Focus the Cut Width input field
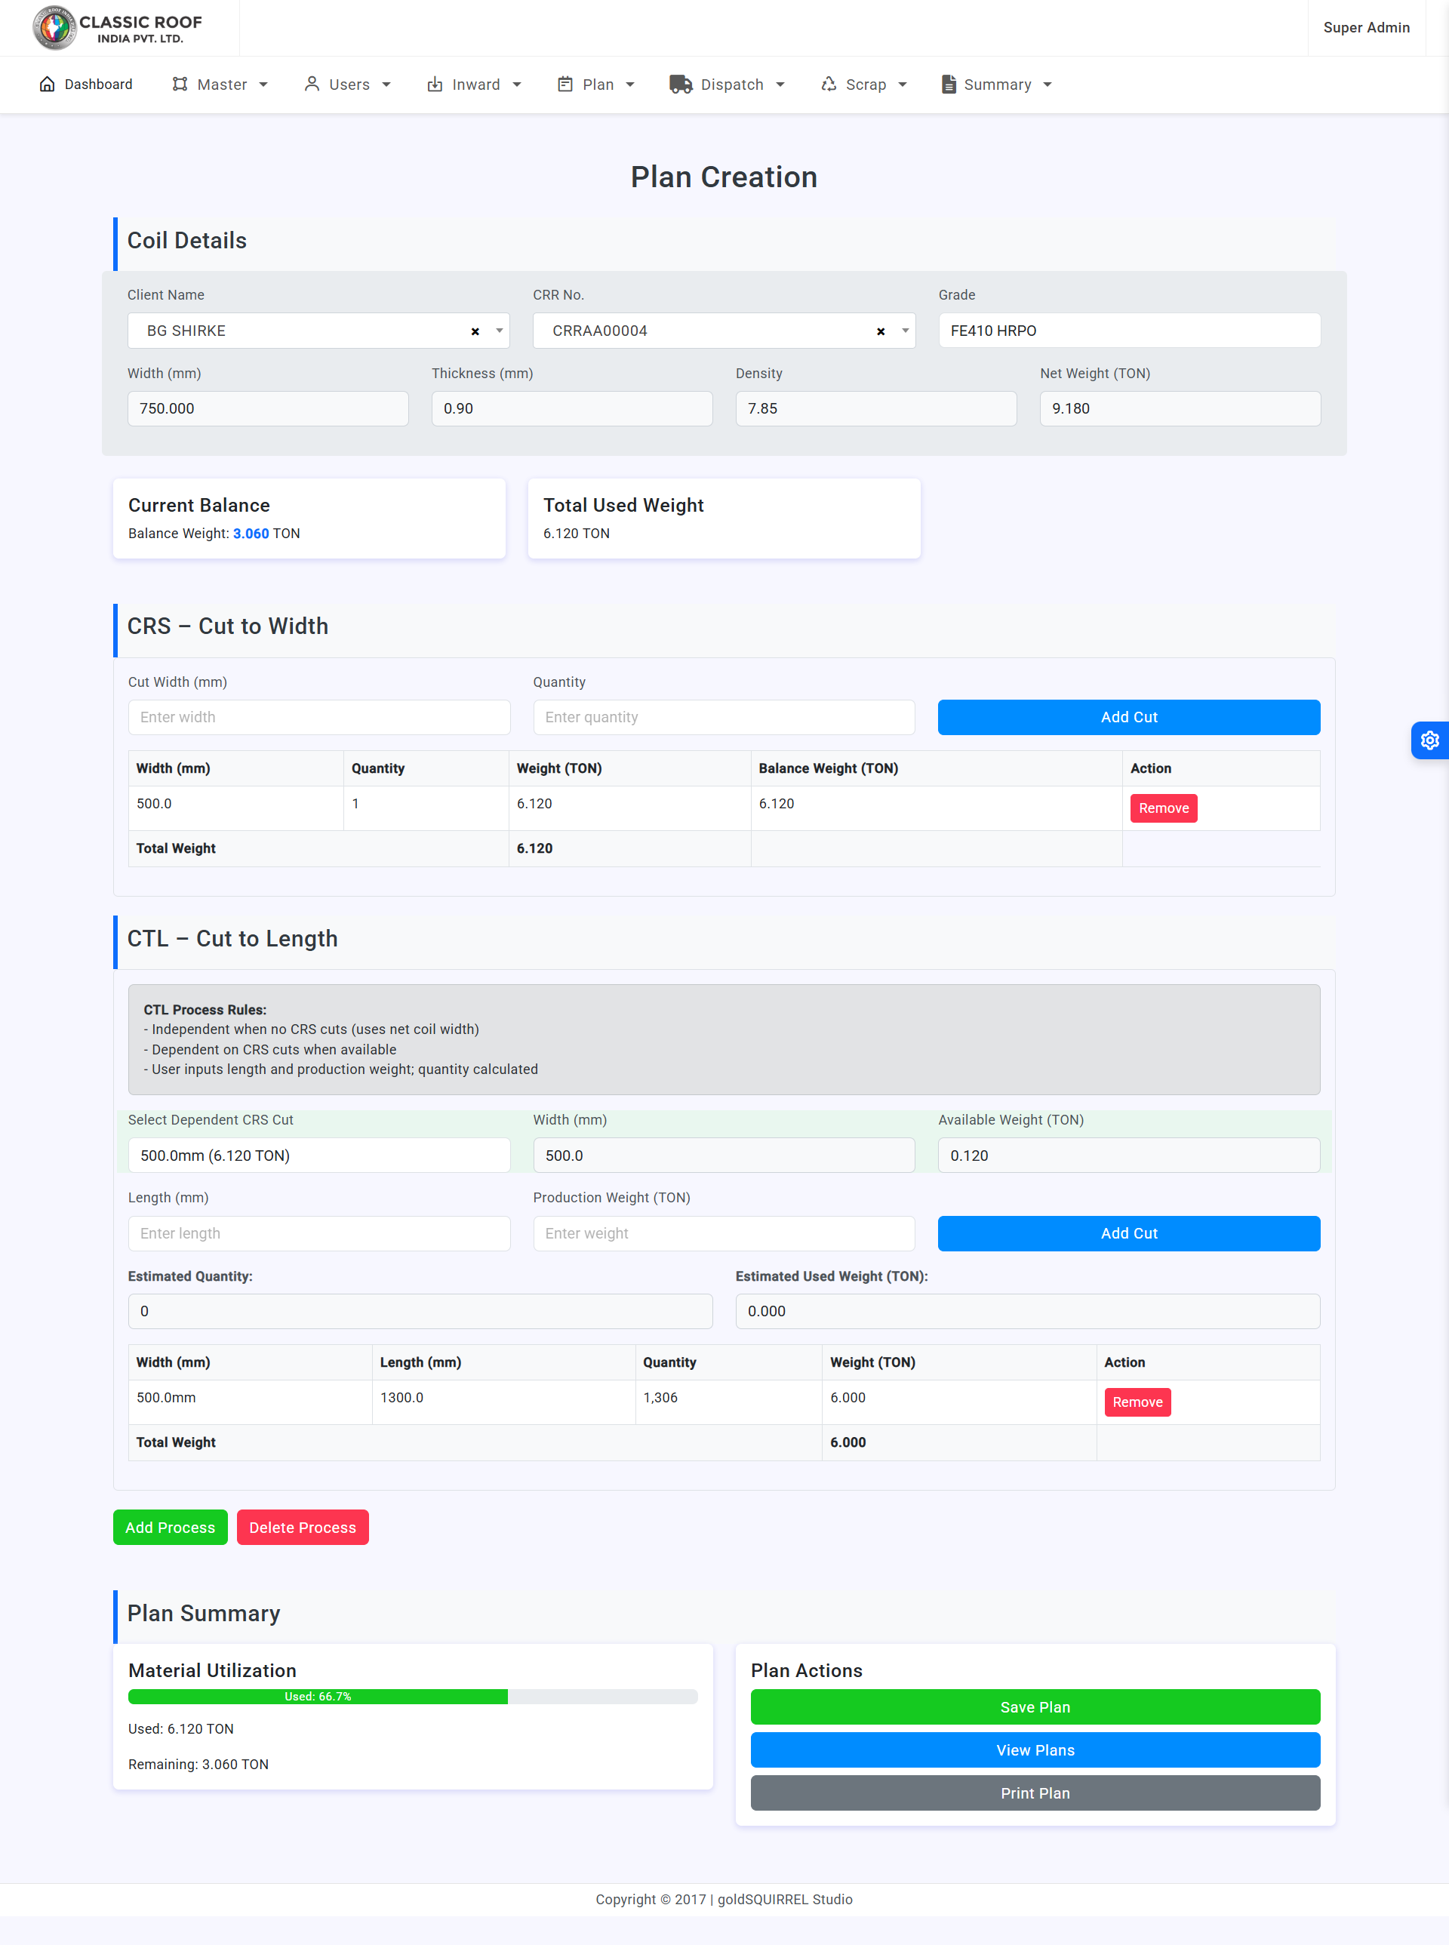The width and height of the screenshot is (1449, 1945). (x=318, y=717)
